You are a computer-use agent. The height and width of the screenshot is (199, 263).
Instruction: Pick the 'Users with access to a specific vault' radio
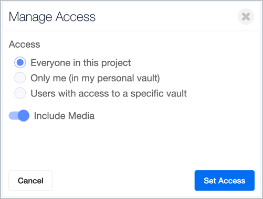20,93
